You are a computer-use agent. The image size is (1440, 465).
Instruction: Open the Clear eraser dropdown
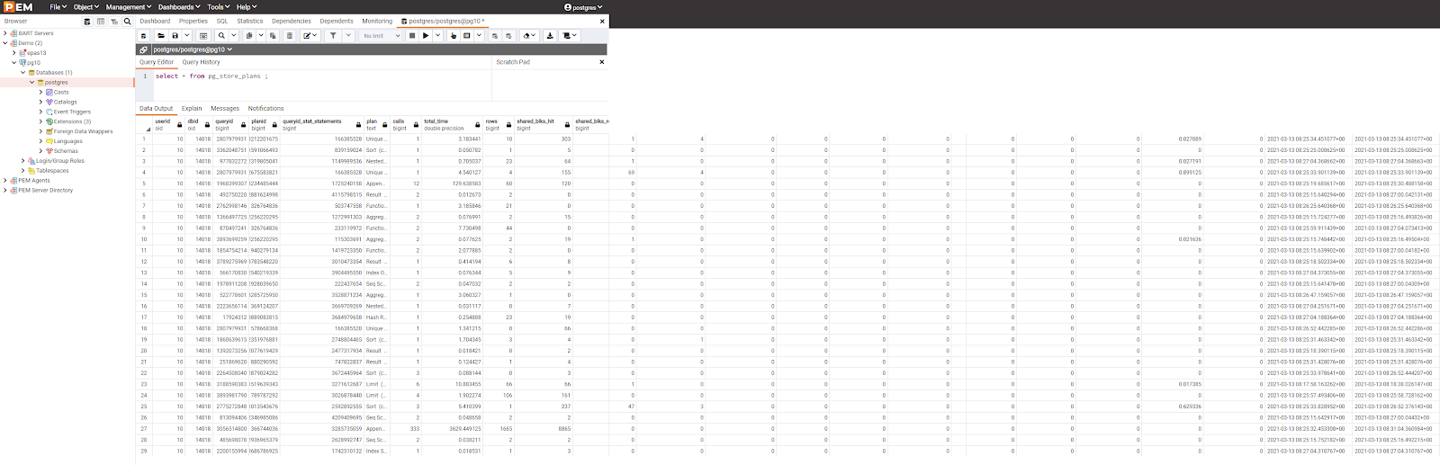[529, 36]
